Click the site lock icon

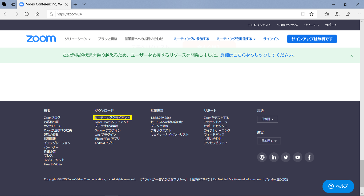(x=51, y=14)
